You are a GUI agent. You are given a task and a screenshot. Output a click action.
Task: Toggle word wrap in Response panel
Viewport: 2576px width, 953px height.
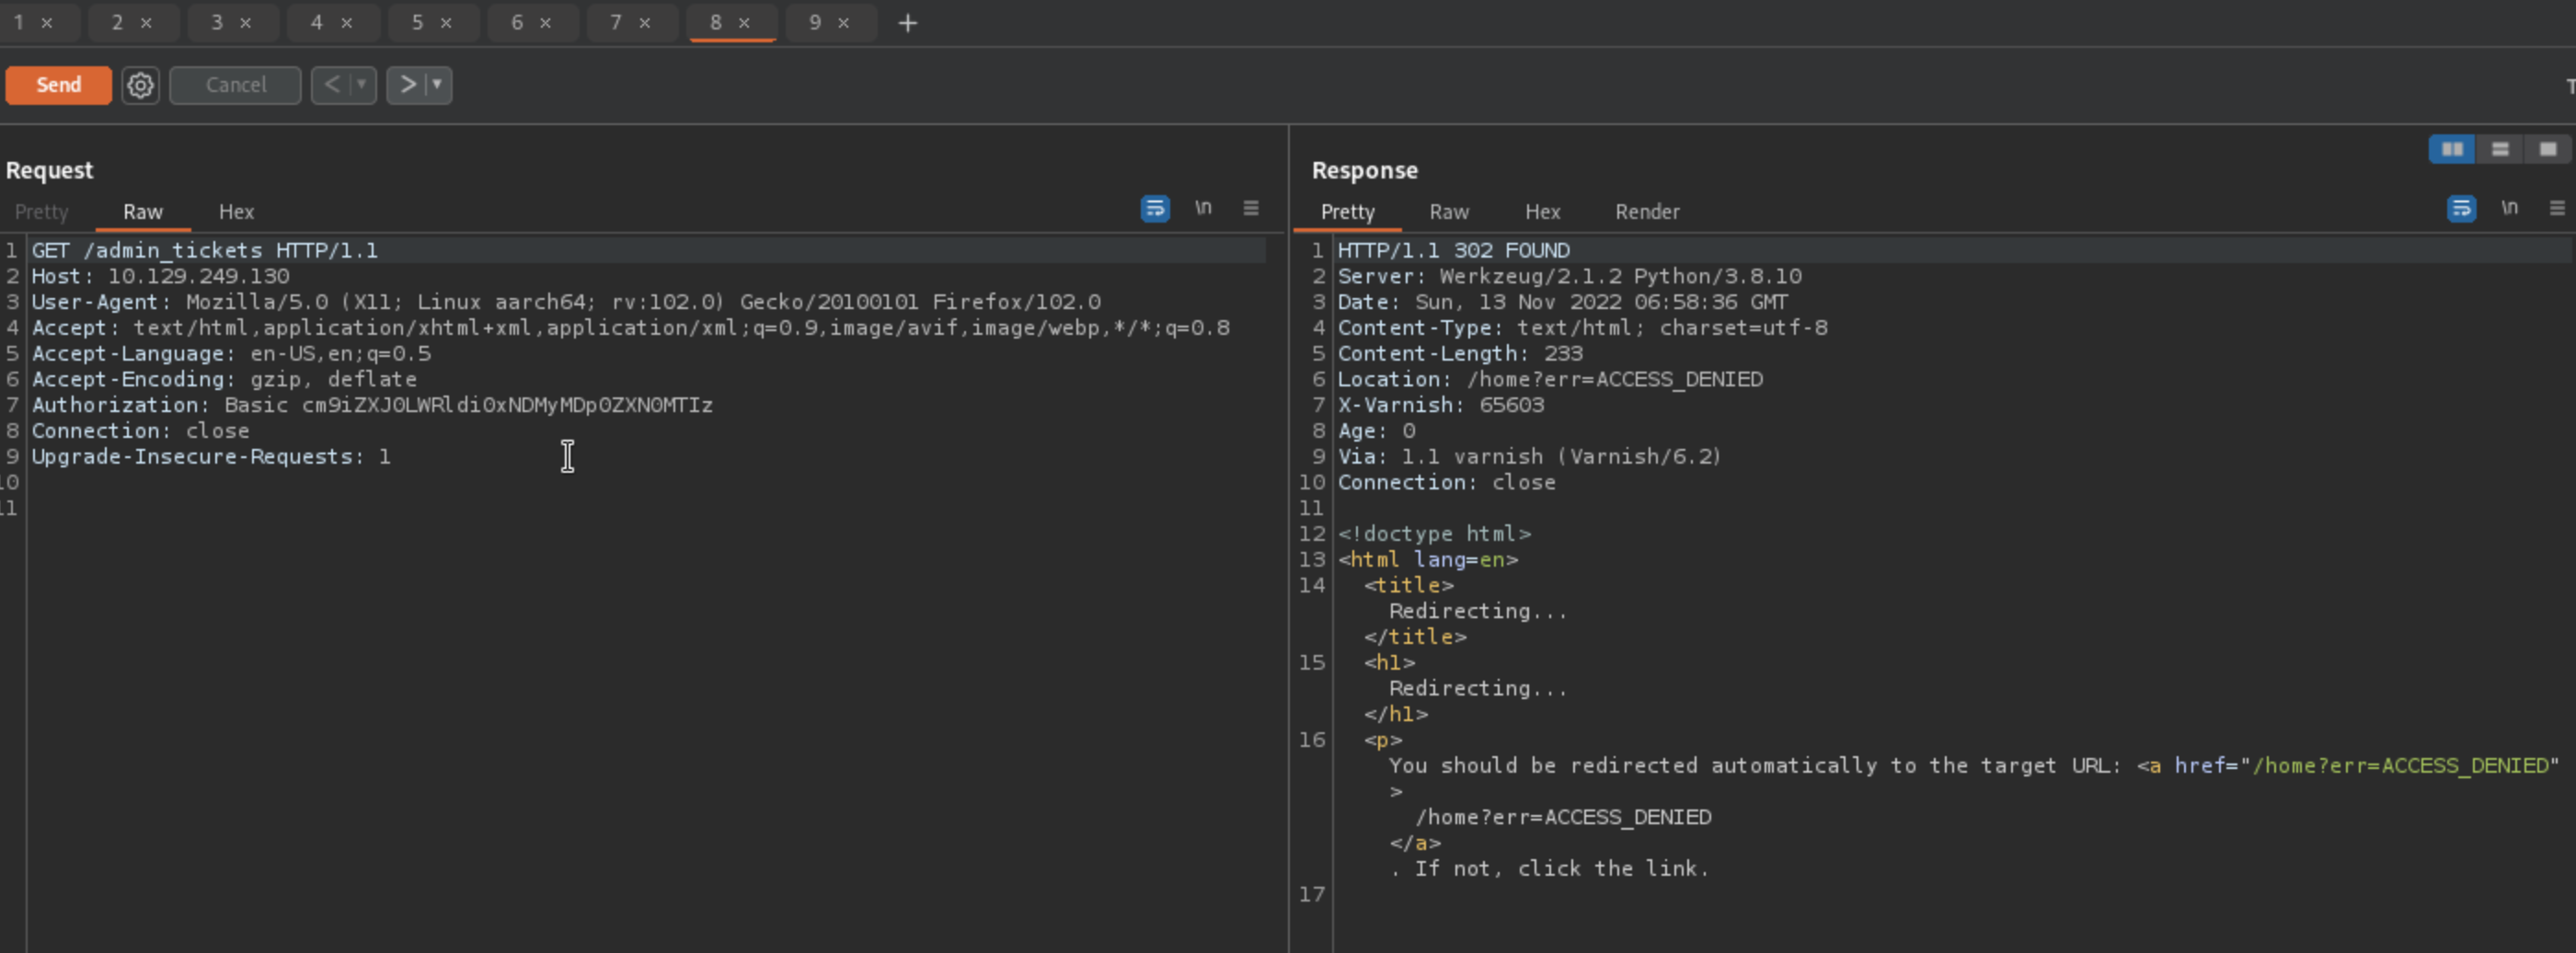coord(2461,208)
